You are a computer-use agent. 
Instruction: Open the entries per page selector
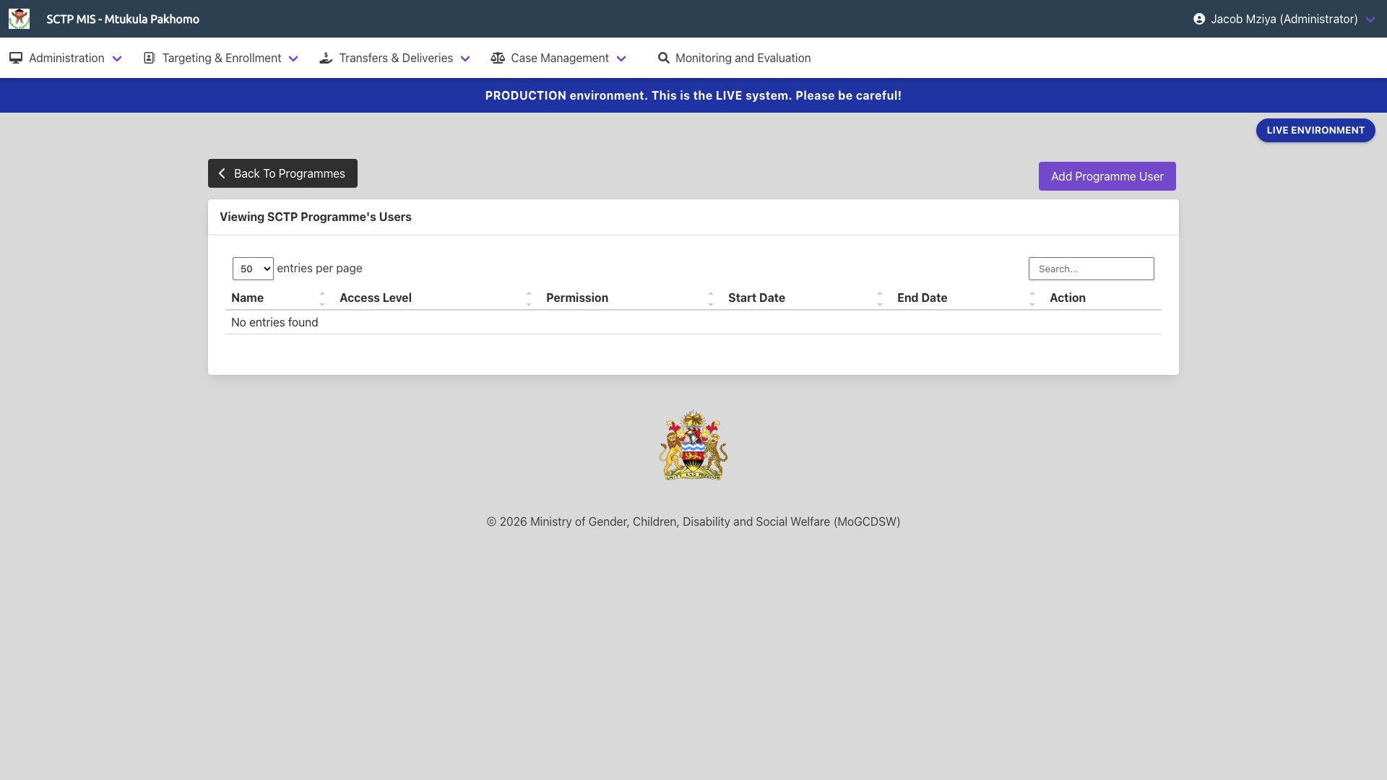(253, 269)
